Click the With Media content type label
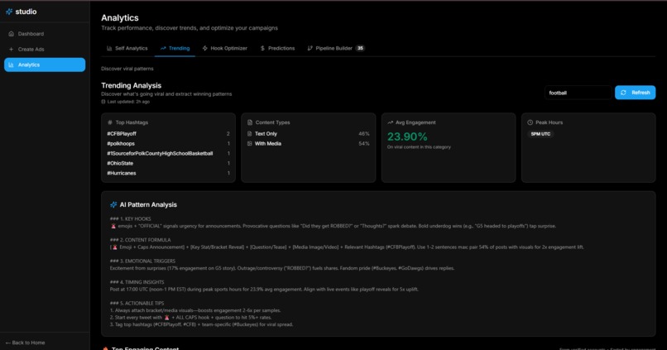 coord(268,144)
